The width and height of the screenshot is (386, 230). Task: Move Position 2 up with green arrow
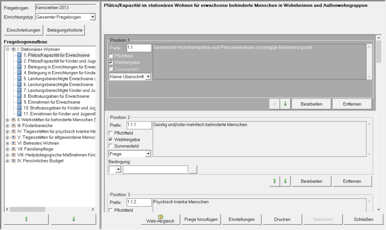point(274,181)
